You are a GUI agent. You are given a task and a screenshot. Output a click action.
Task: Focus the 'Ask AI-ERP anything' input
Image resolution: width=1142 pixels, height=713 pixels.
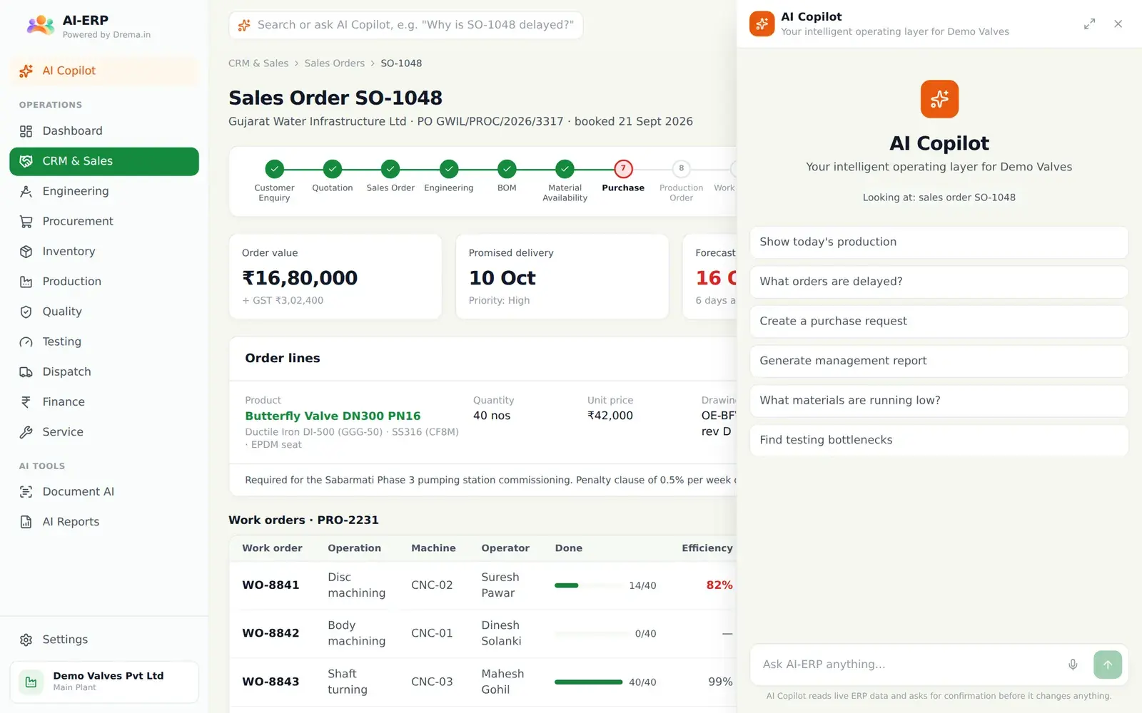[910, 665]
